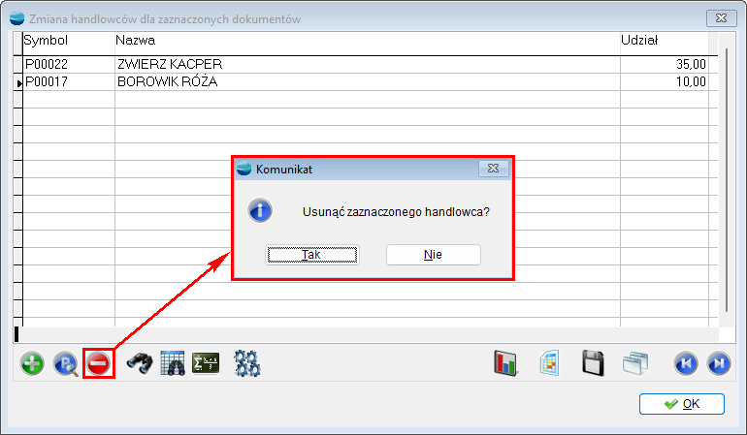
Task: Open the magnifier preview record icon
Action: click(65, 364)
